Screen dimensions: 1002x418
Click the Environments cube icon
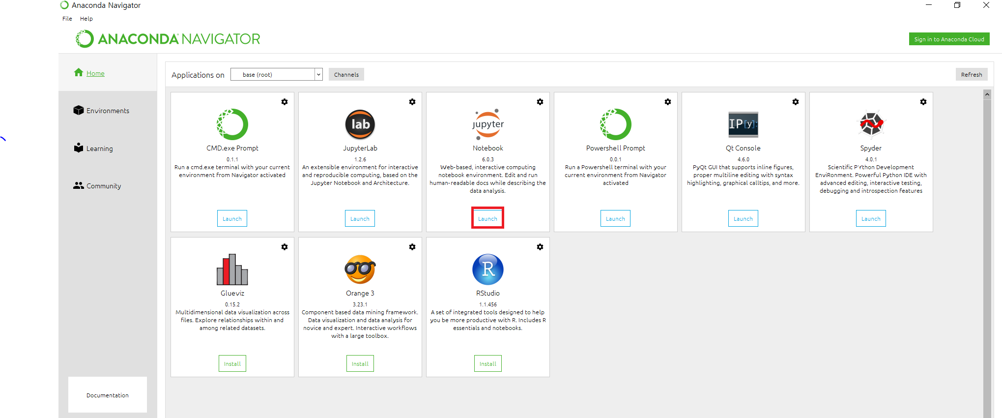click(x=79, y=110)
